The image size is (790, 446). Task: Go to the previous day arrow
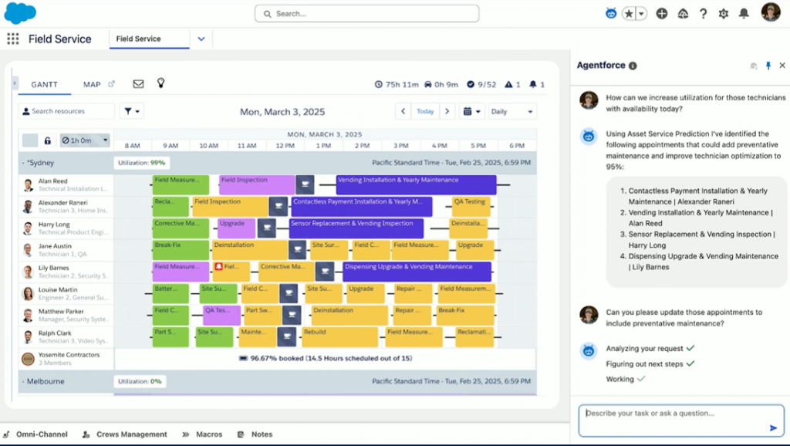[403, 111]
